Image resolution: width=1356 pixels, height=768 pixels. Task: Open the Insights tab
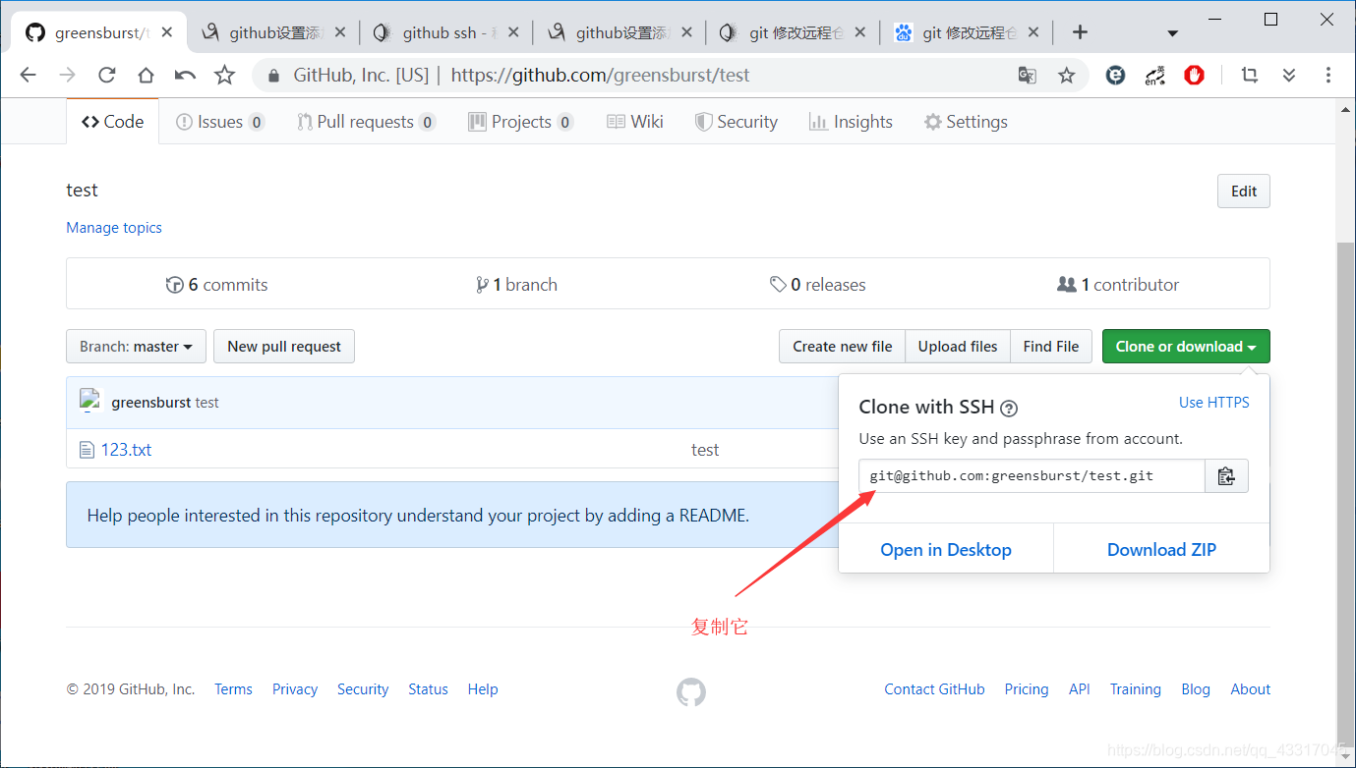coord(851,122)
